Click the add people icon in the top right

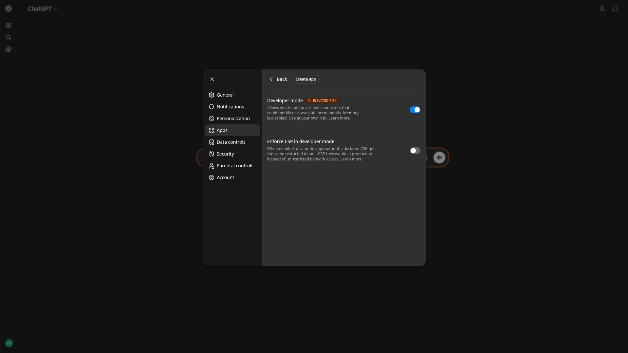pos(602,9)
